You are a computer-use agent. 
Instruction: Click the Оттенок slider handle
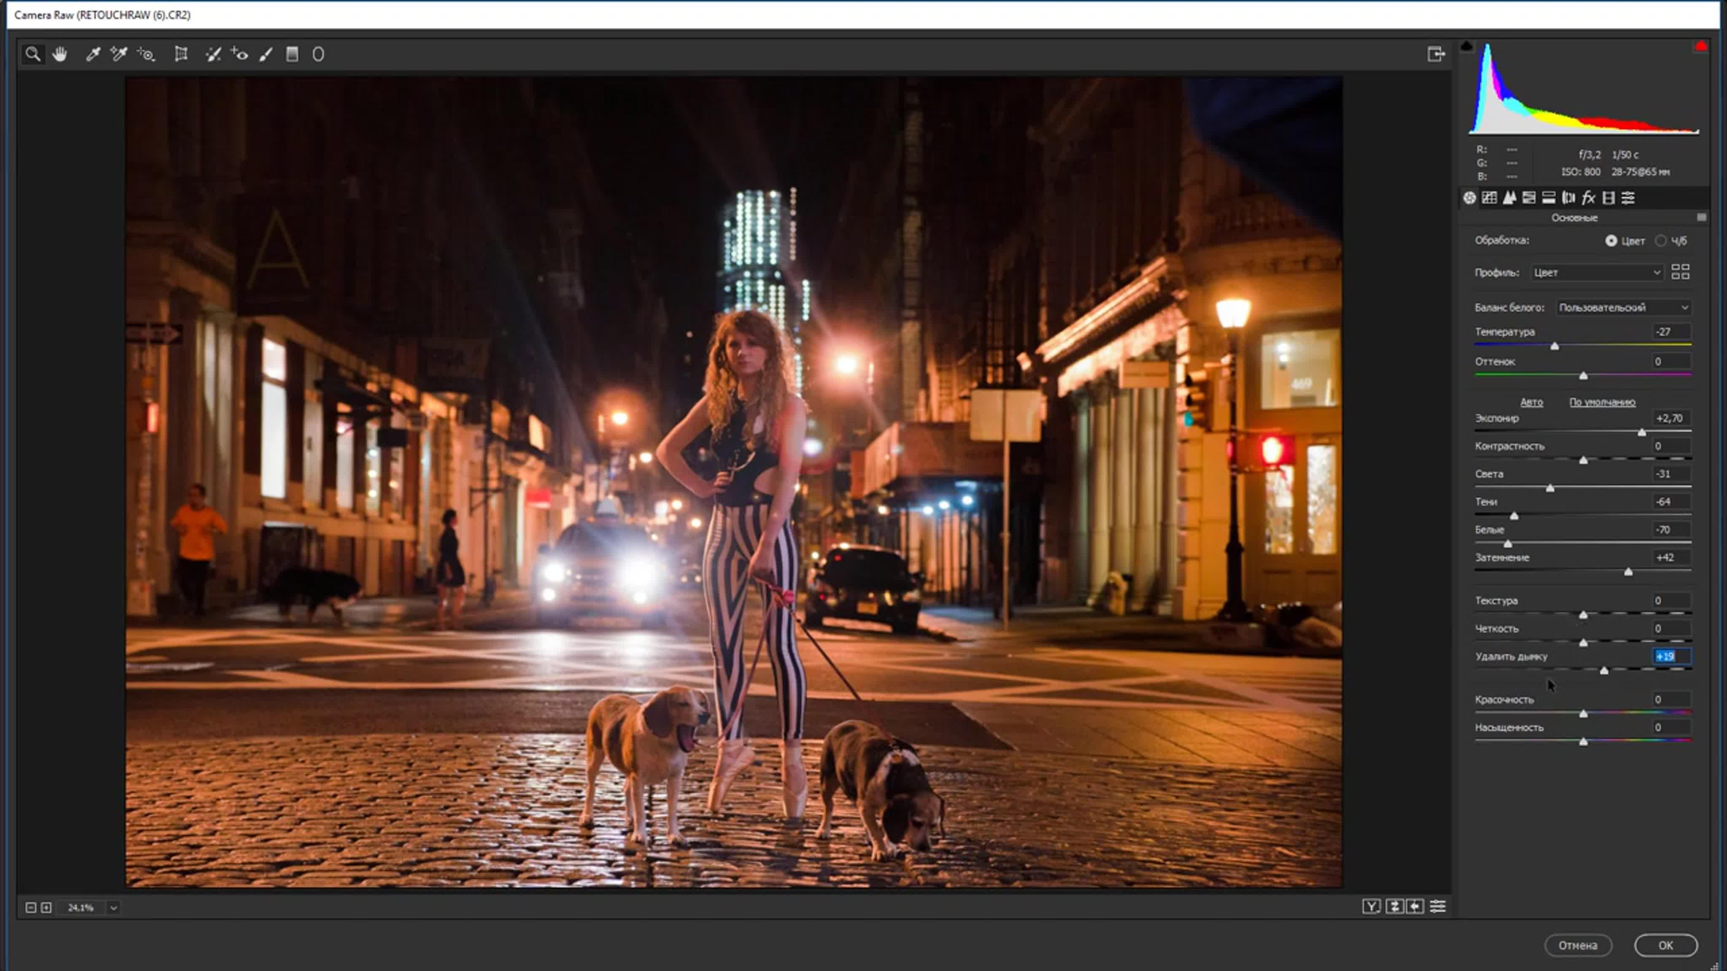pyautogui.click(x=1584, y=376)
